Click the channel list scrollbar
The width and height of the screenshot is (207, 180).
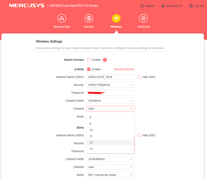click(134, 144)
